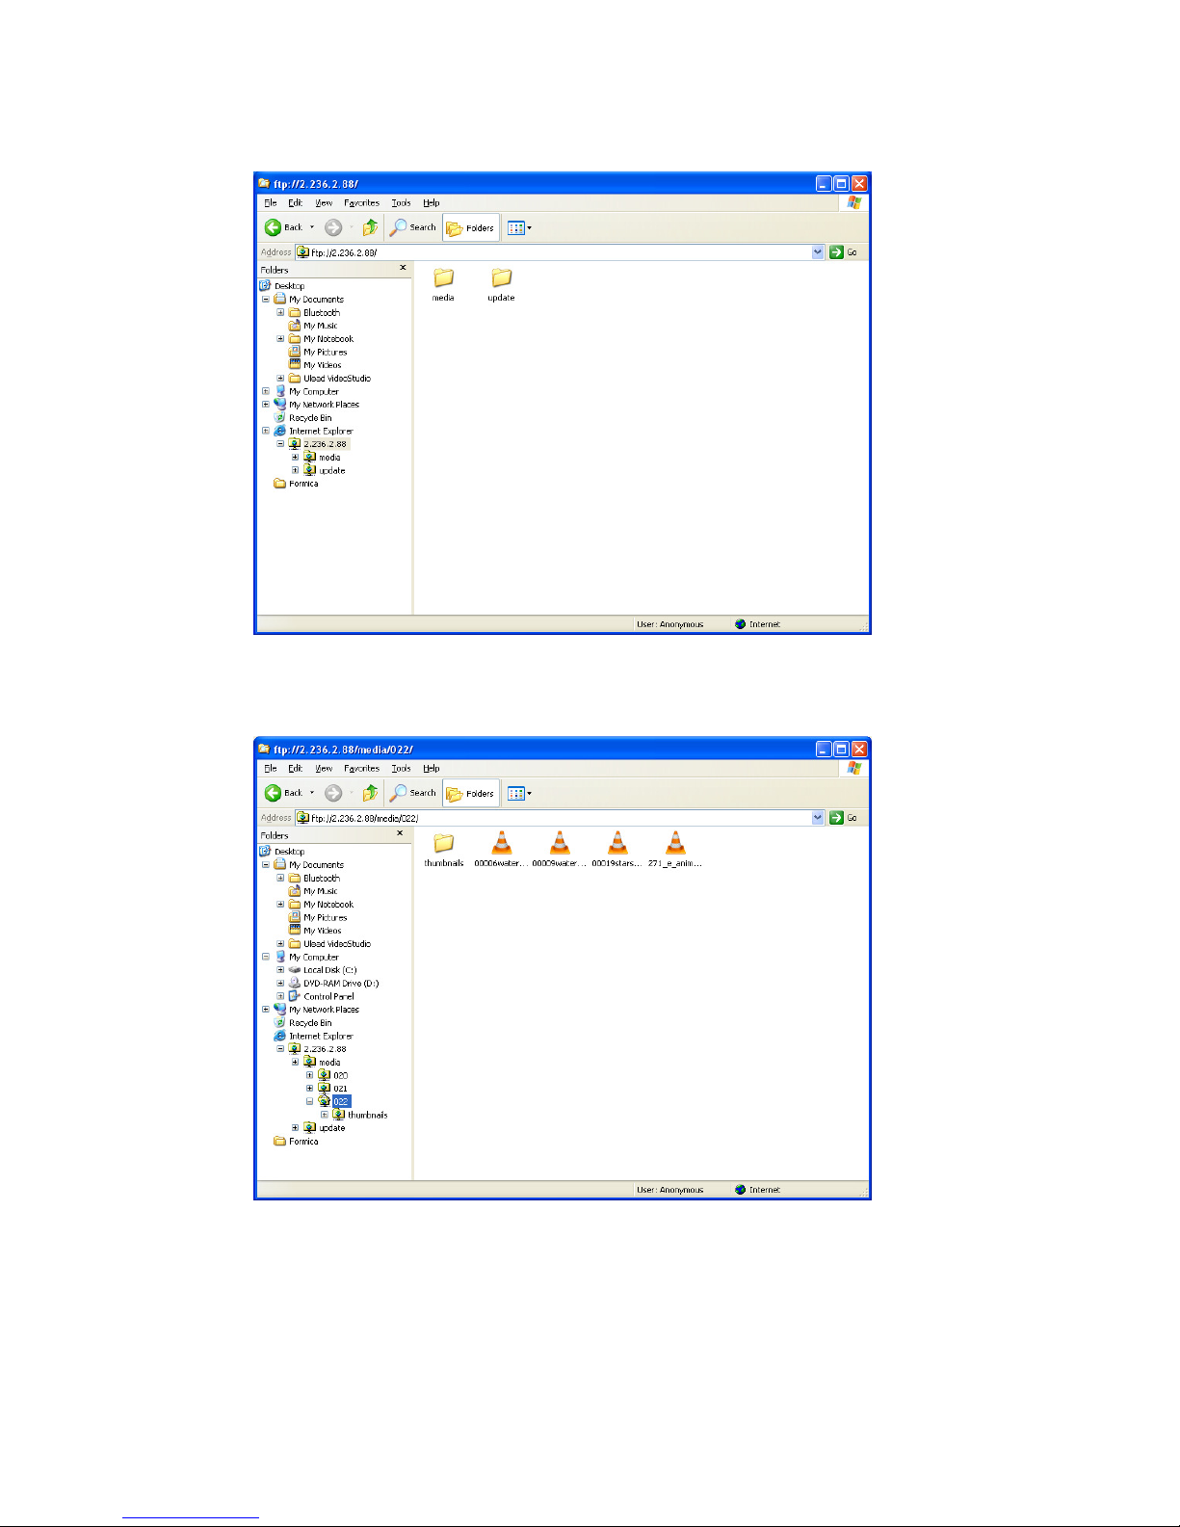Image resolution: width=1180 pixels, height=1527 pixels.
Task: Collapse 2.236.2.88 node in root FTP window tree
Action: (x=280, y=444)
